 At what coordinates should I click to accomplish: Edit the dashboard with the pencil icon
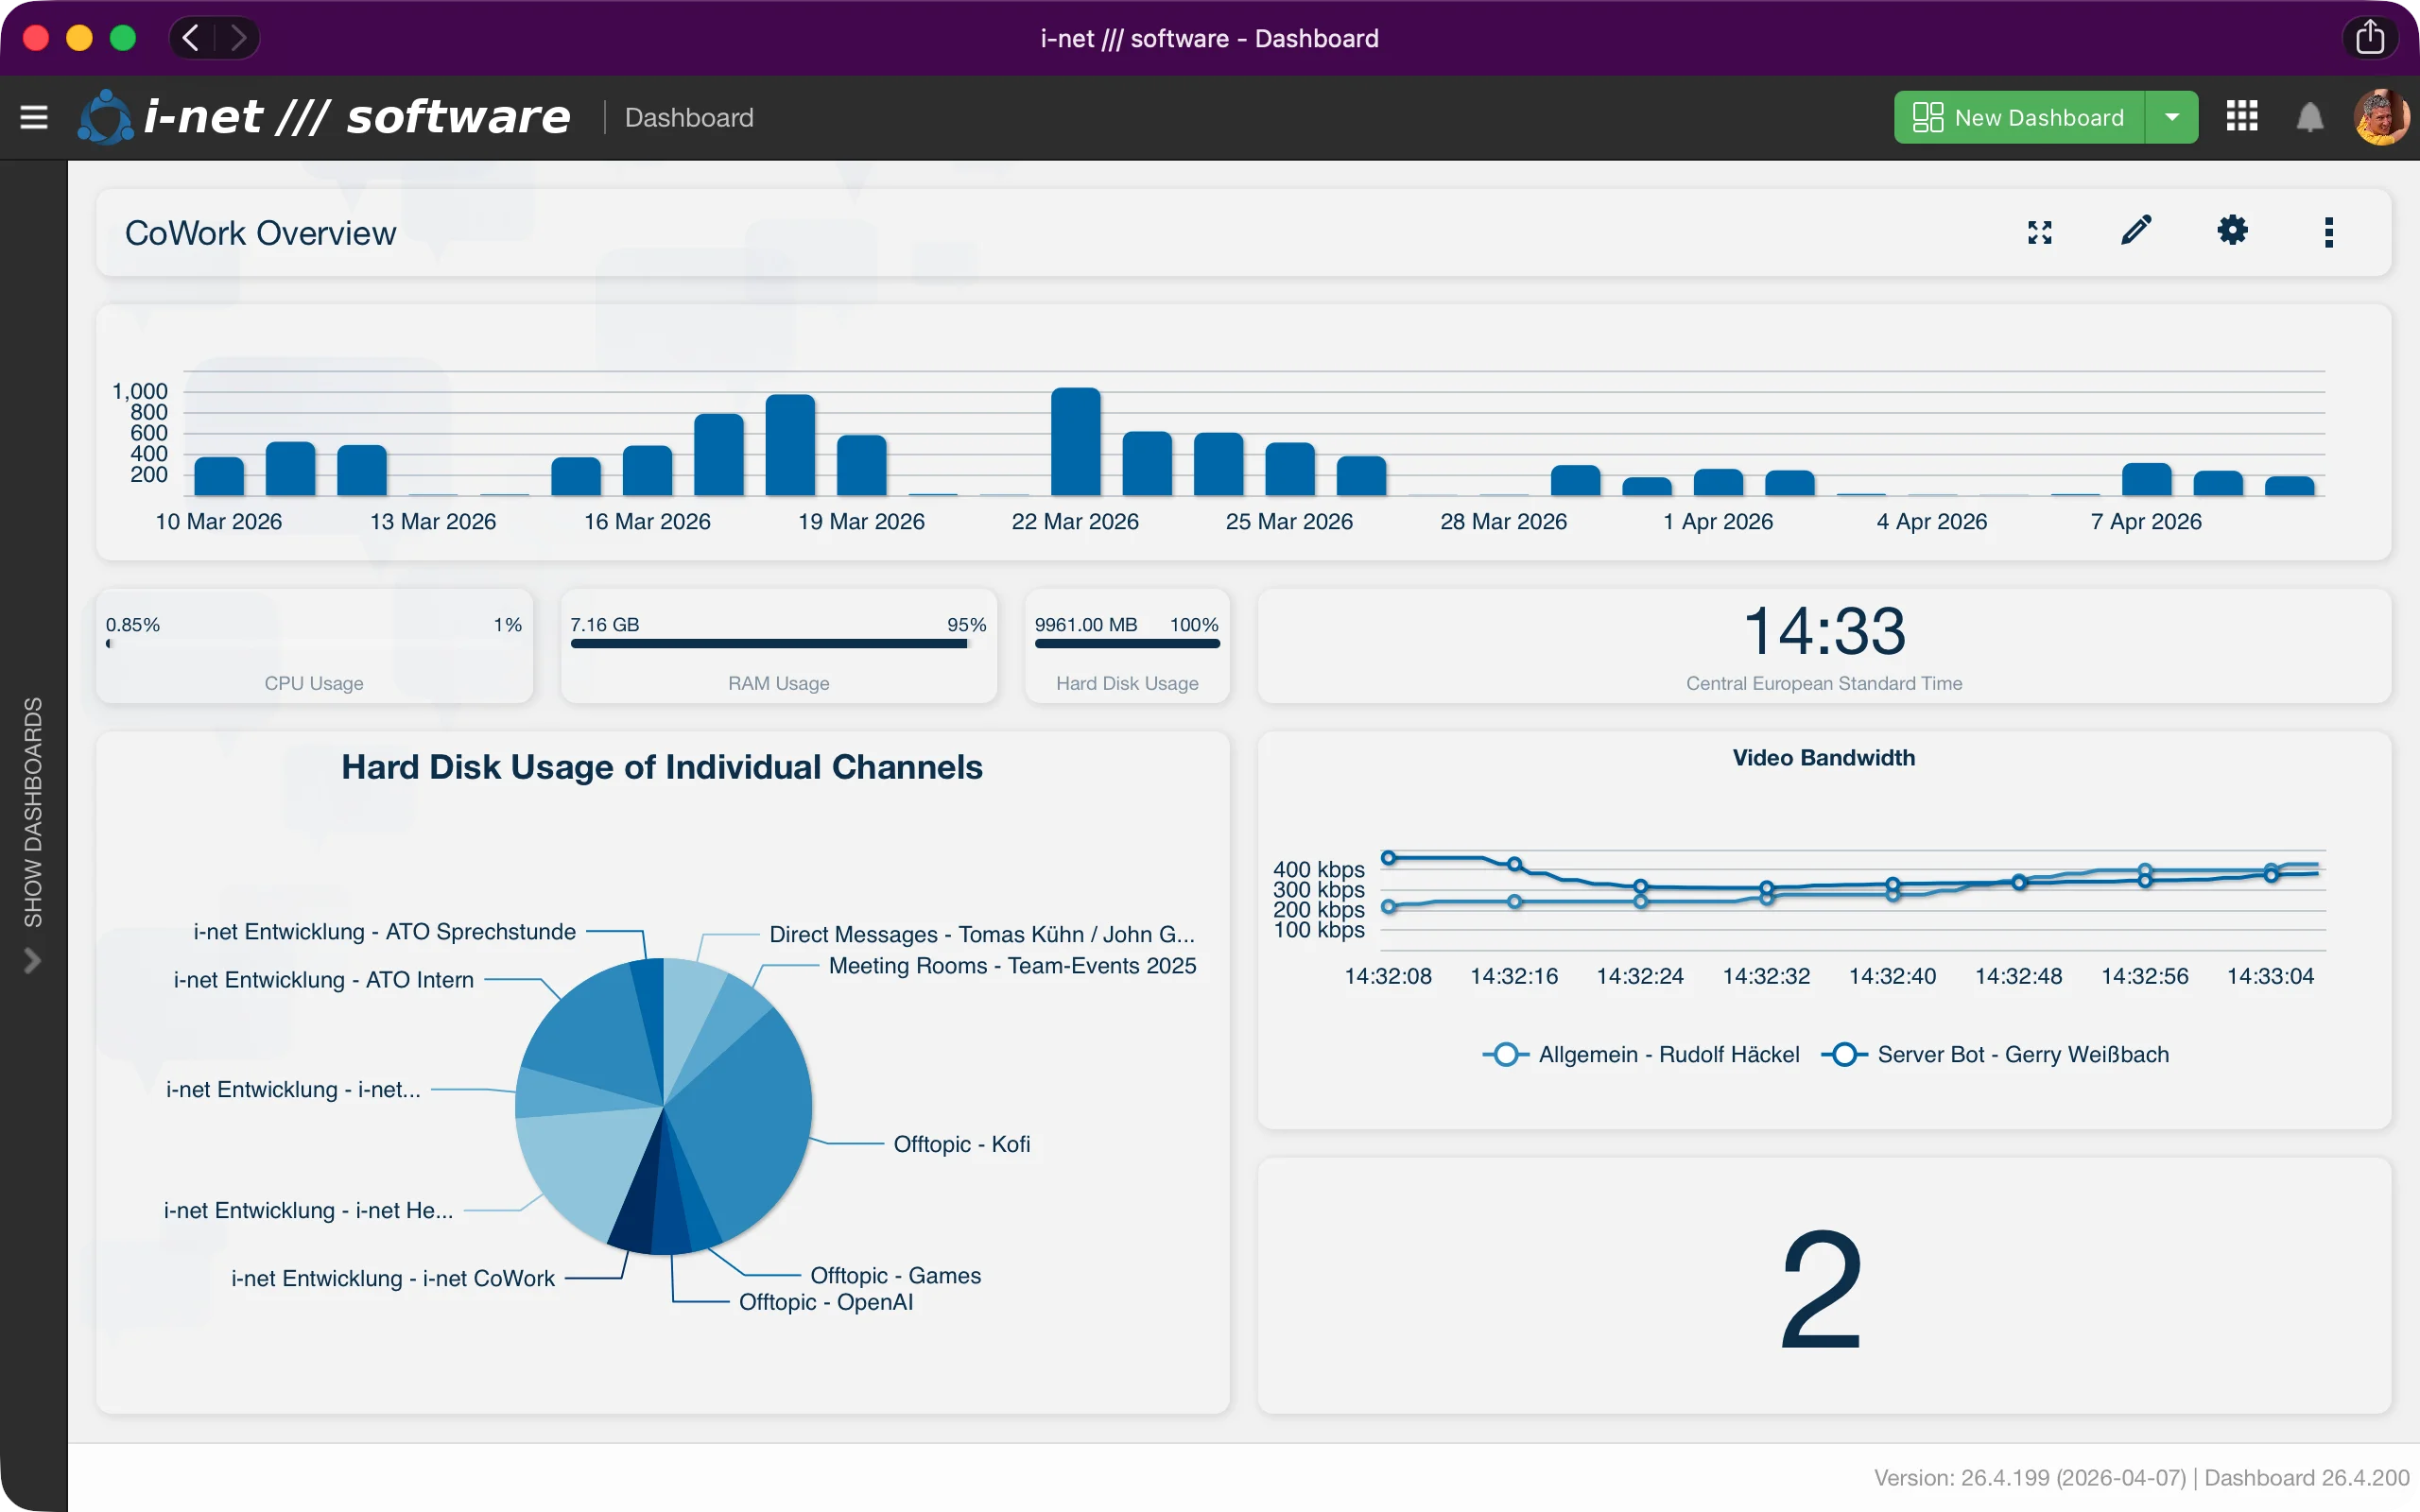pyautogui.click(x=2136, y=231)
